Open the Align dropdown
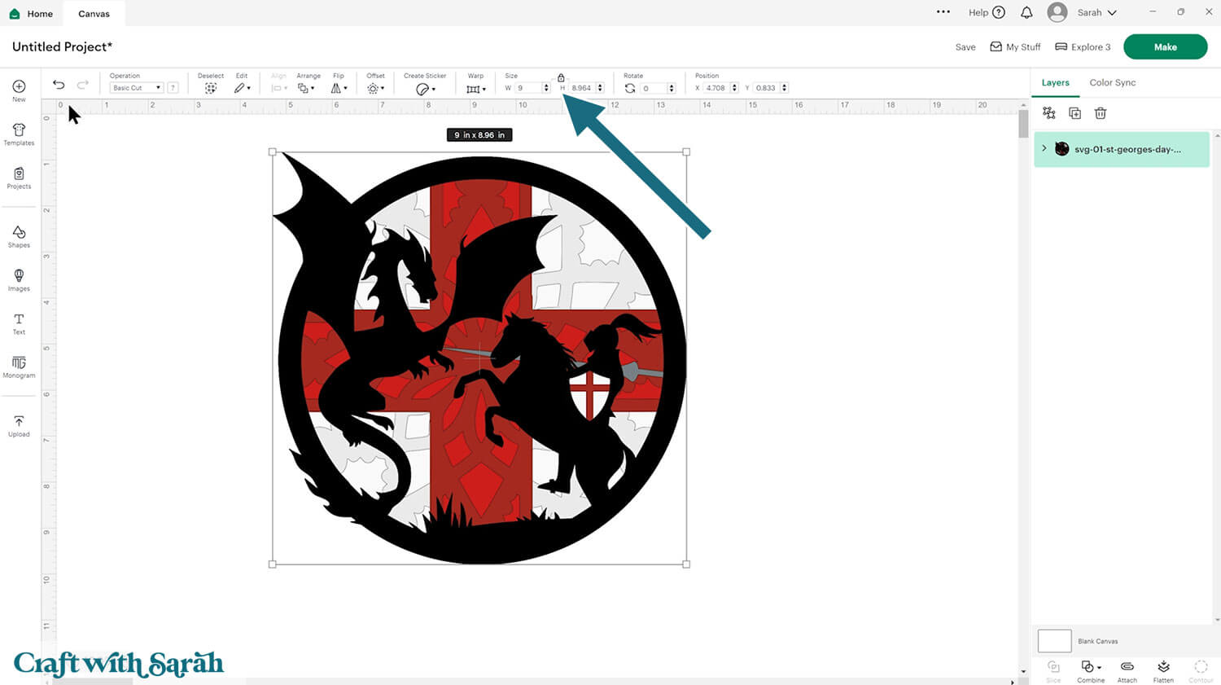The image size is (1221, 685). pyautogui.click(x=279, y=88)
